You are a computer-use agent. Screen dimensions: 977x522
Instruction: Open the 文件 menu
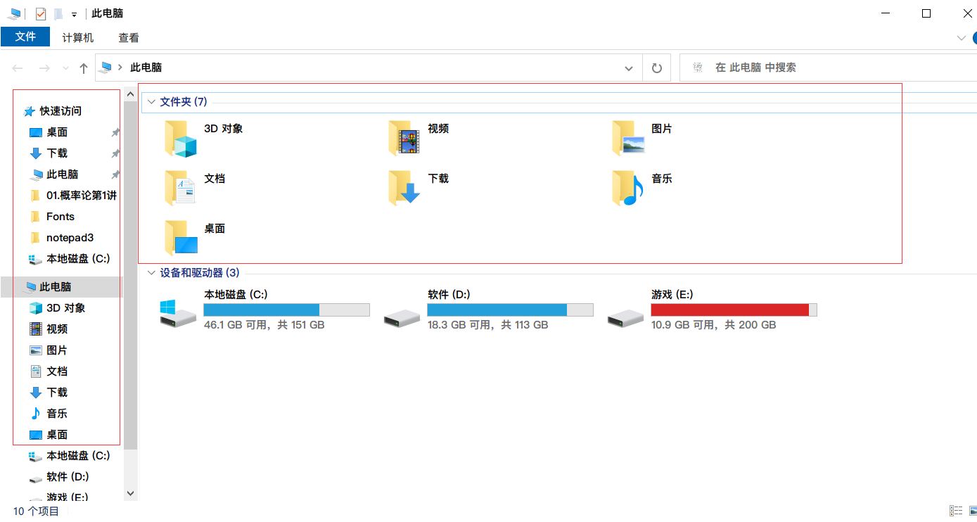(x=25, y=37)
